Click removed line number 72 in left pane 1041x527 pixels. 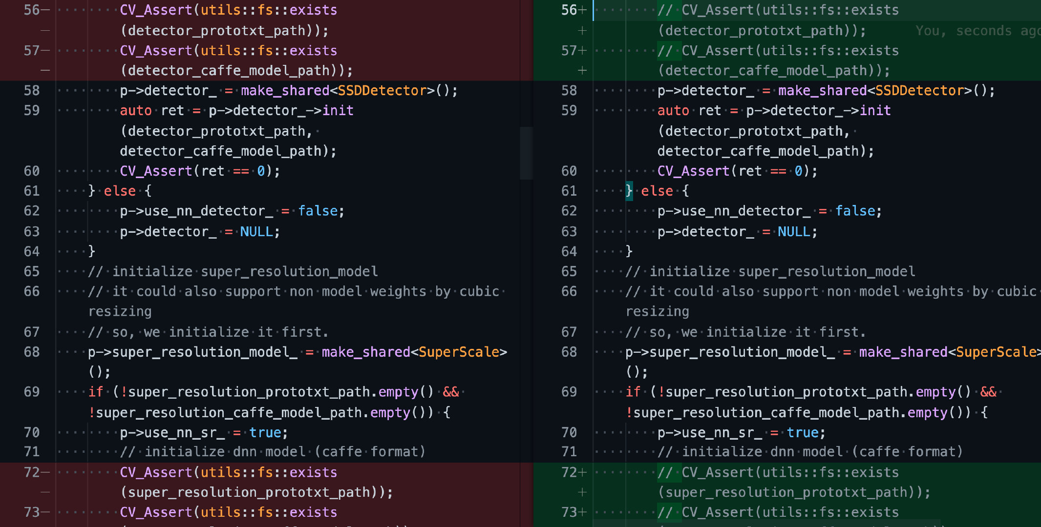(32, 472)
